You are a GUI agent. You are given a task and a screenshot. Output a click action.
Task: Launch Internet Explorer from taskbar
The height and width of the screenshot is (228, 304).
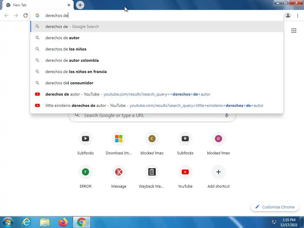pyautogui.click(x=26, y=222)
